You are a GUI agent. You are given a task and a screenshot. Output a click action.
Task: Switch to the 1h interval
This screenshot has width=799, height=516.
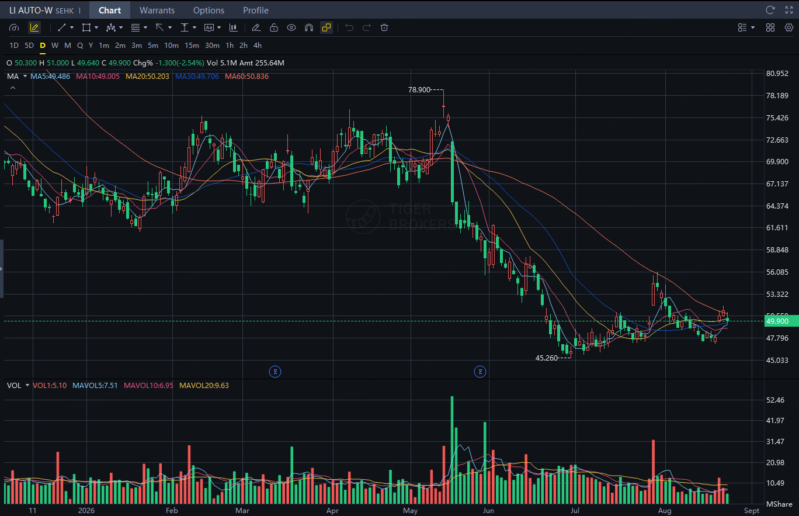(x=230, y=46)
